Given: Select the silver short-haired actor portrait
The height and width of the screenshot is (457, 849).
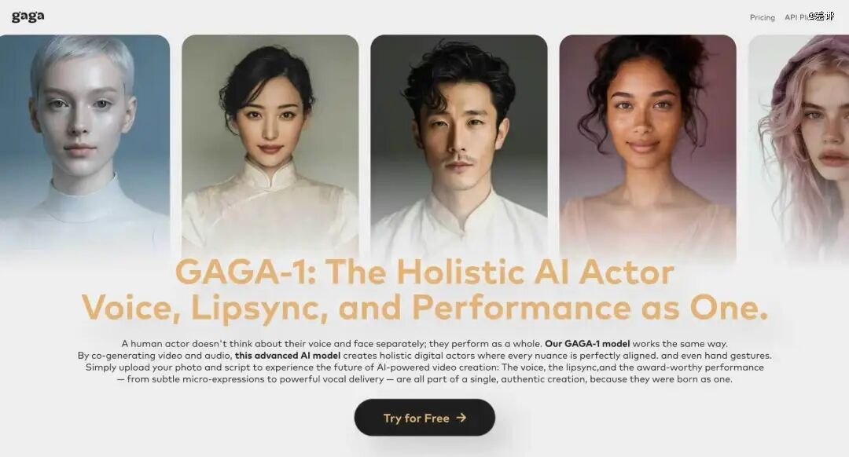Looking at the screenshot, I should [84, 146].
